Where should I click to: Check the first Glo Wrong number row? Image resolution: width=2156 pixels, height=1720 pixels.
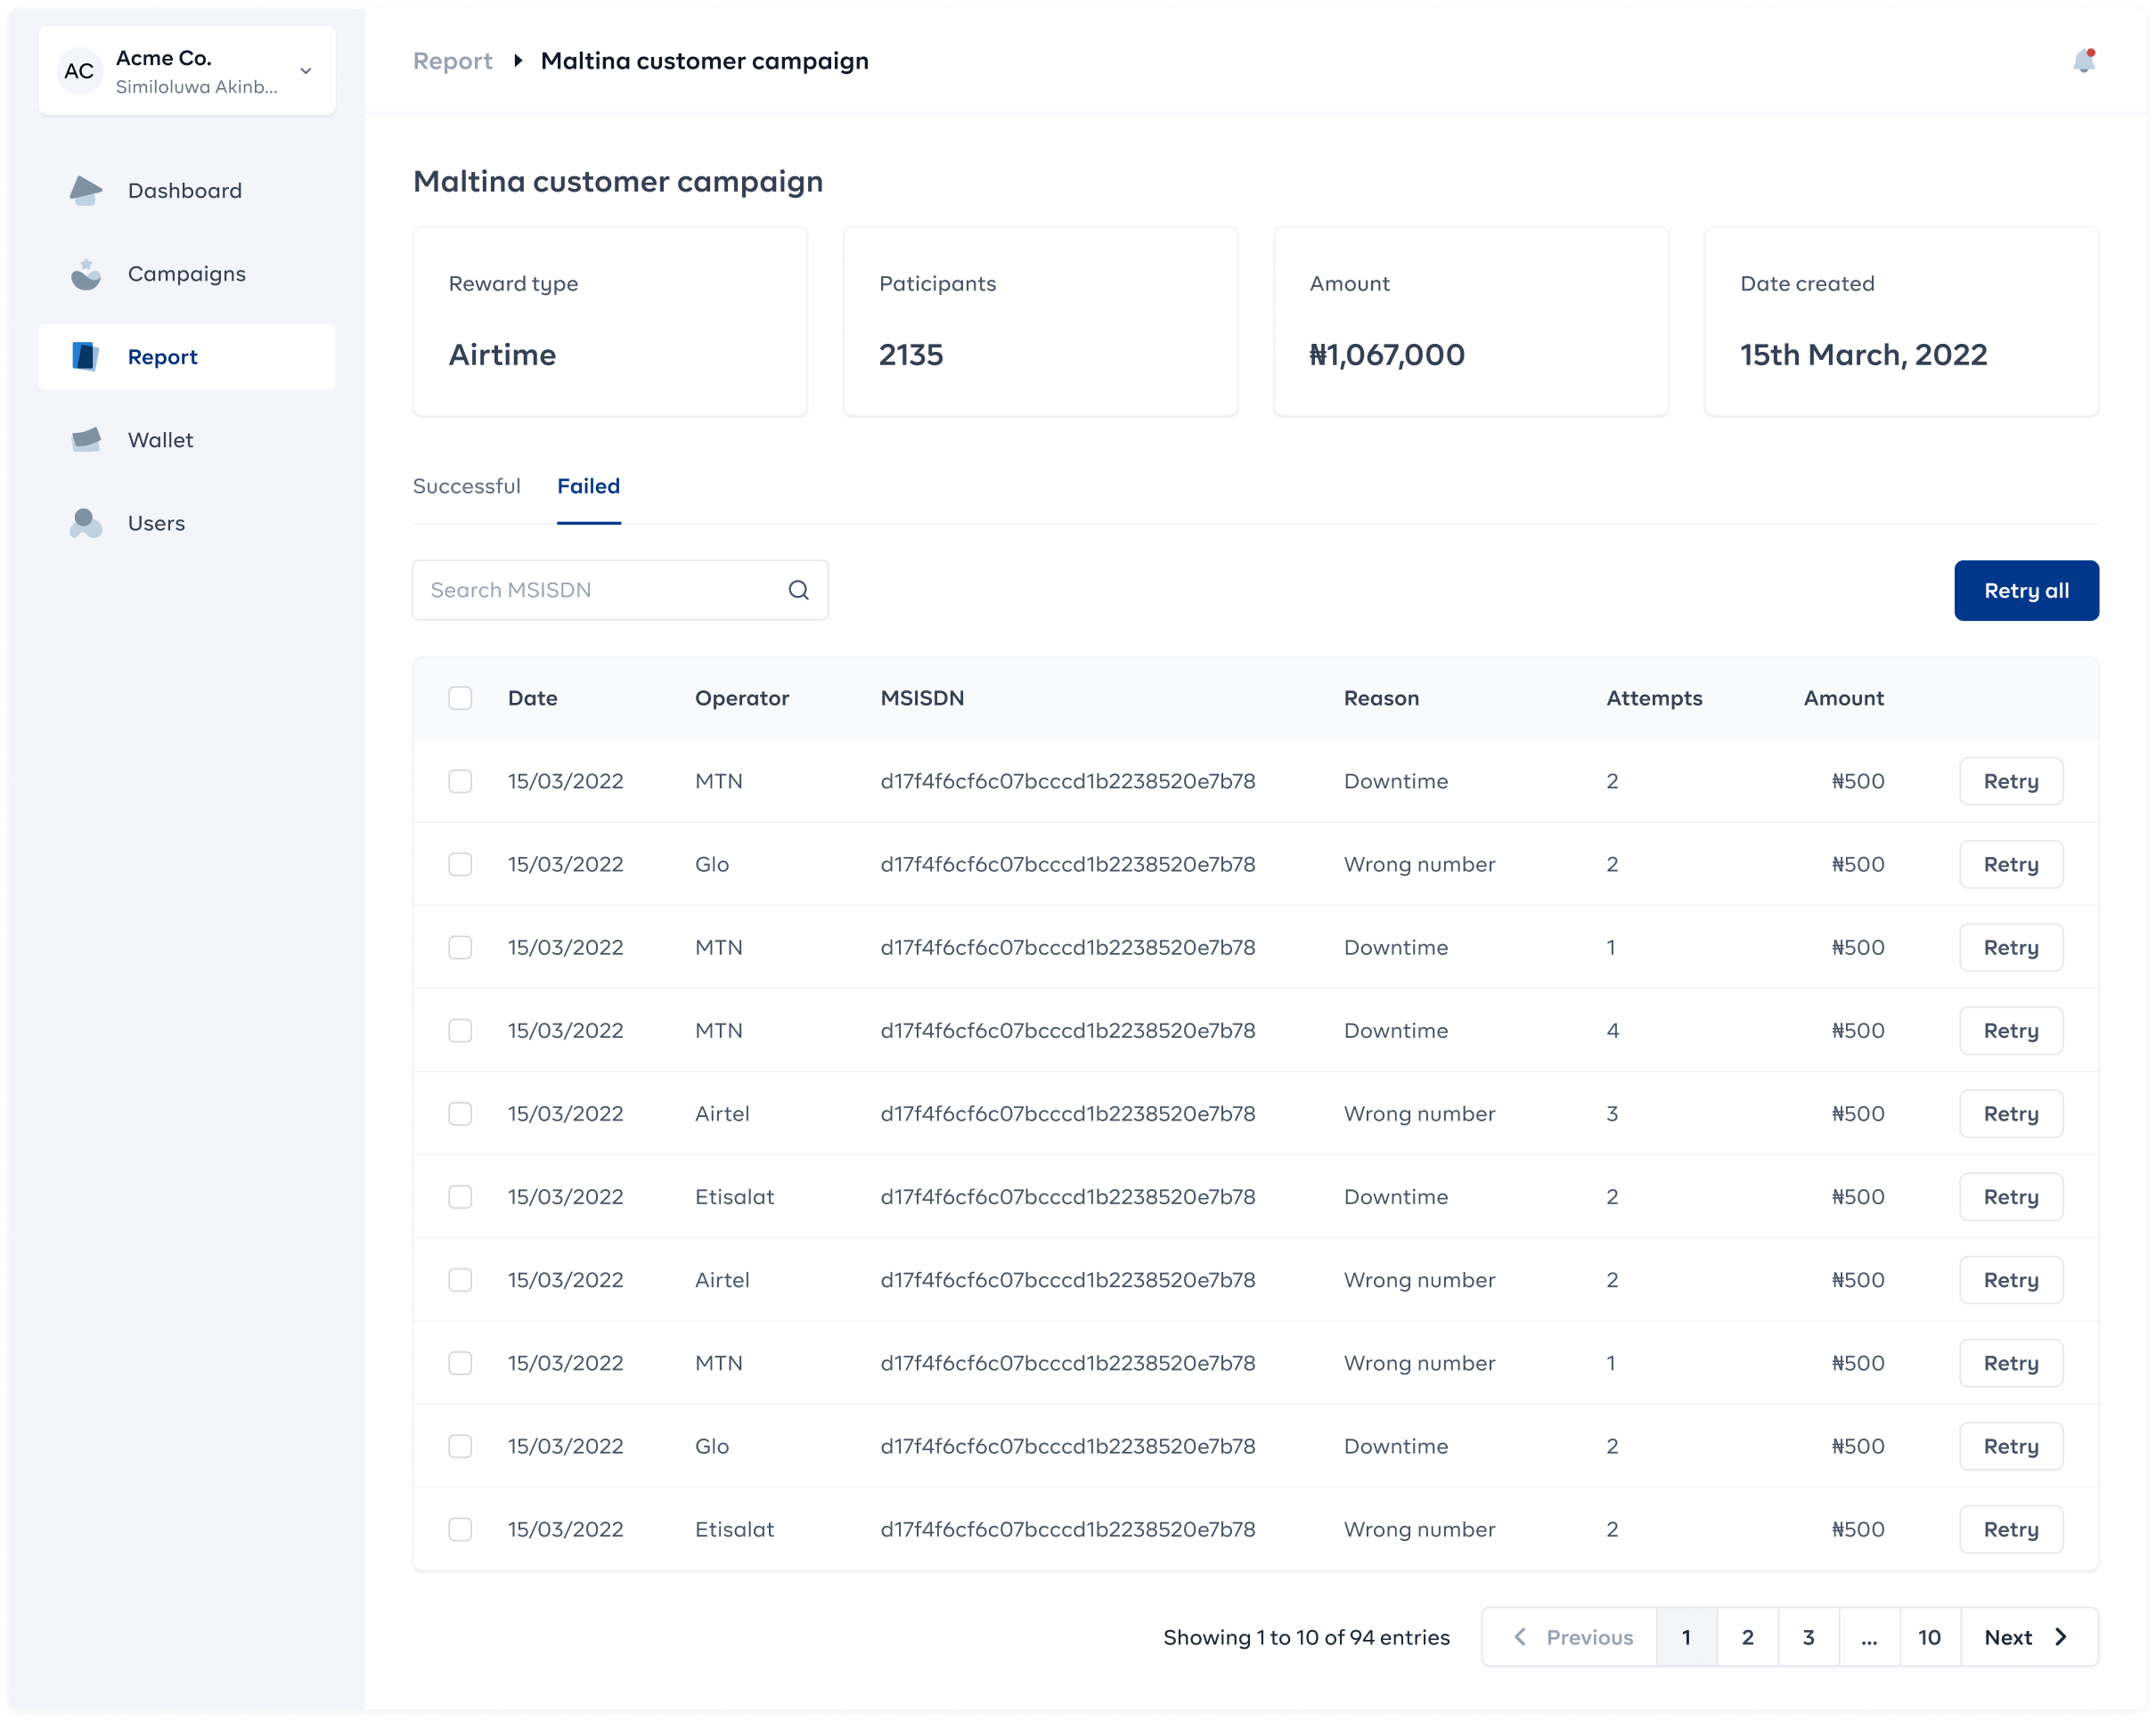coord(460,864)
